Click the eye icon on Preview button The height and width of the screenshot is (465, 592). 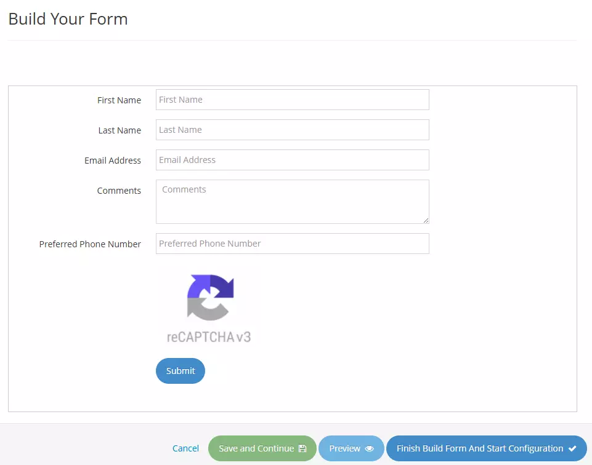[369, 448]
